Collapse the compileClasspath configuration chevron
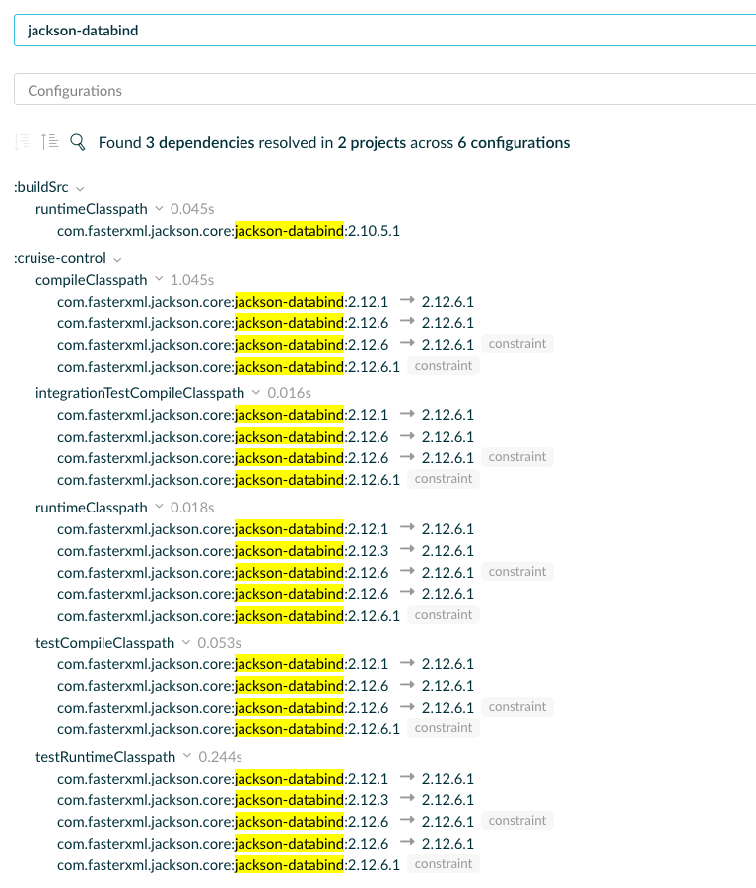The height and width of the screenshot is (888, 756). point(159,279)
